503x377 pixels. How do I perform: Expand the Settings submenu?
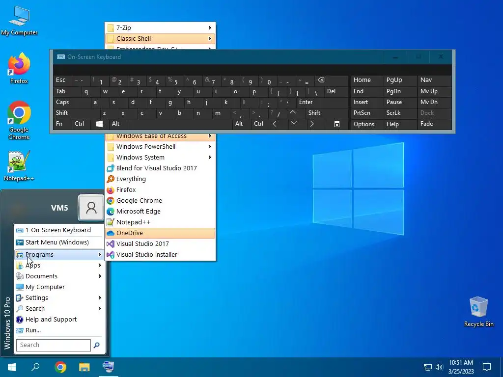click(59, 298)
